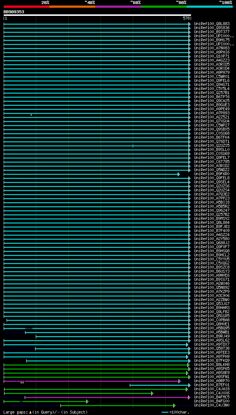Viewport: 236px width, 415px height.
Task: Click the UniRef100_Q10P71 label
Action: pos(212,56)
